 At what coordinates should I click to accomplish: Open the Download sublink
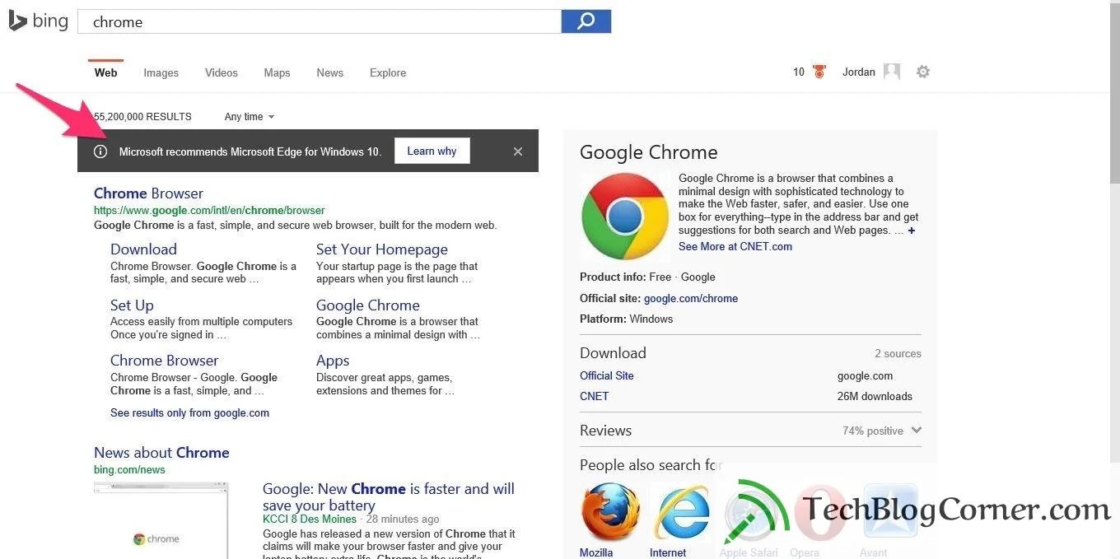coord(143,249)
